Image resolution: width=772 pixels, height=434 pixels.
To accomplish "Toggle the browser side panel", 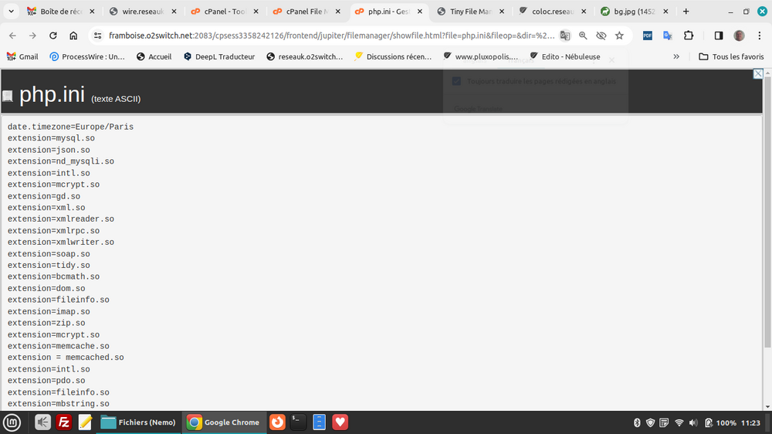I will click(x=719, y=36).
